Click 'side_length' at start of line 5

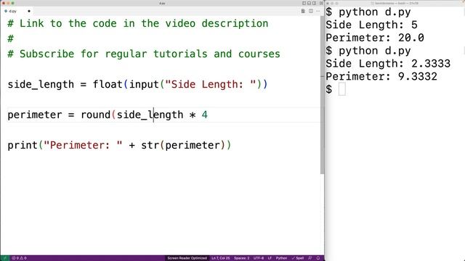tap(41, 85)
